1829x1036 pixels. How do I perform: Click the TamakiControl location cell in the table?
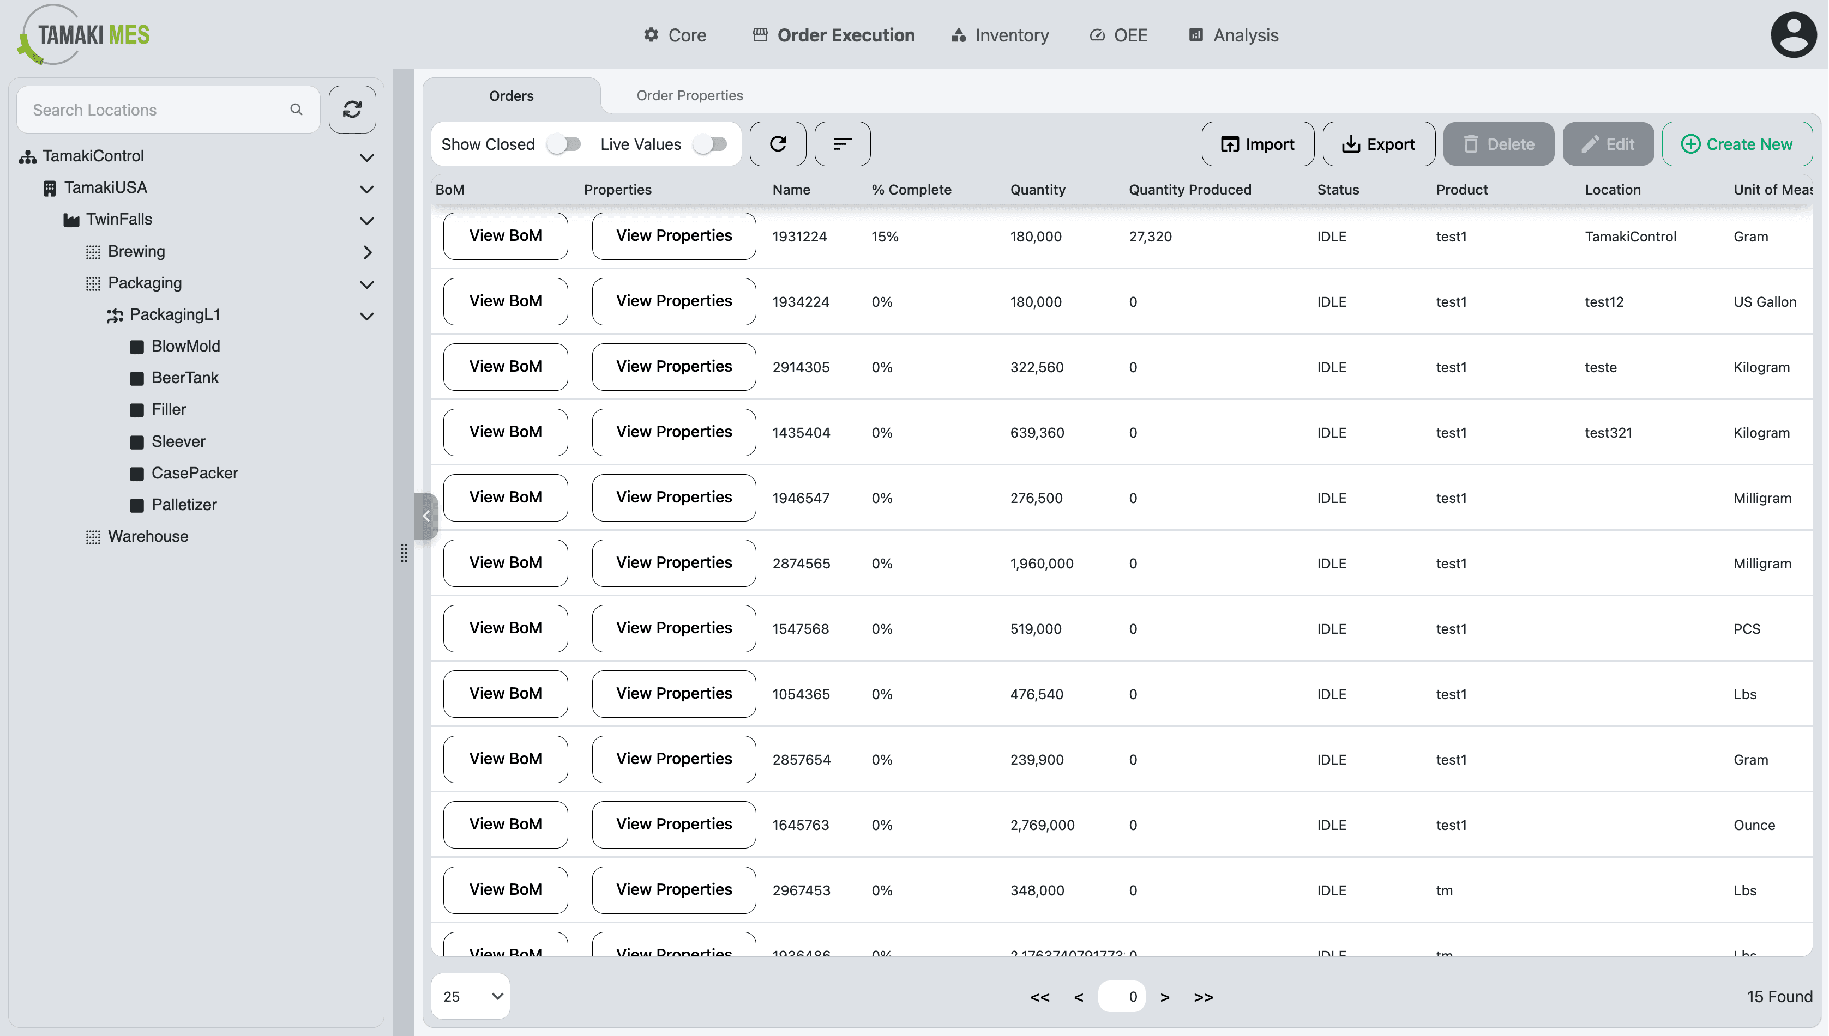(x=1631, y=236)
